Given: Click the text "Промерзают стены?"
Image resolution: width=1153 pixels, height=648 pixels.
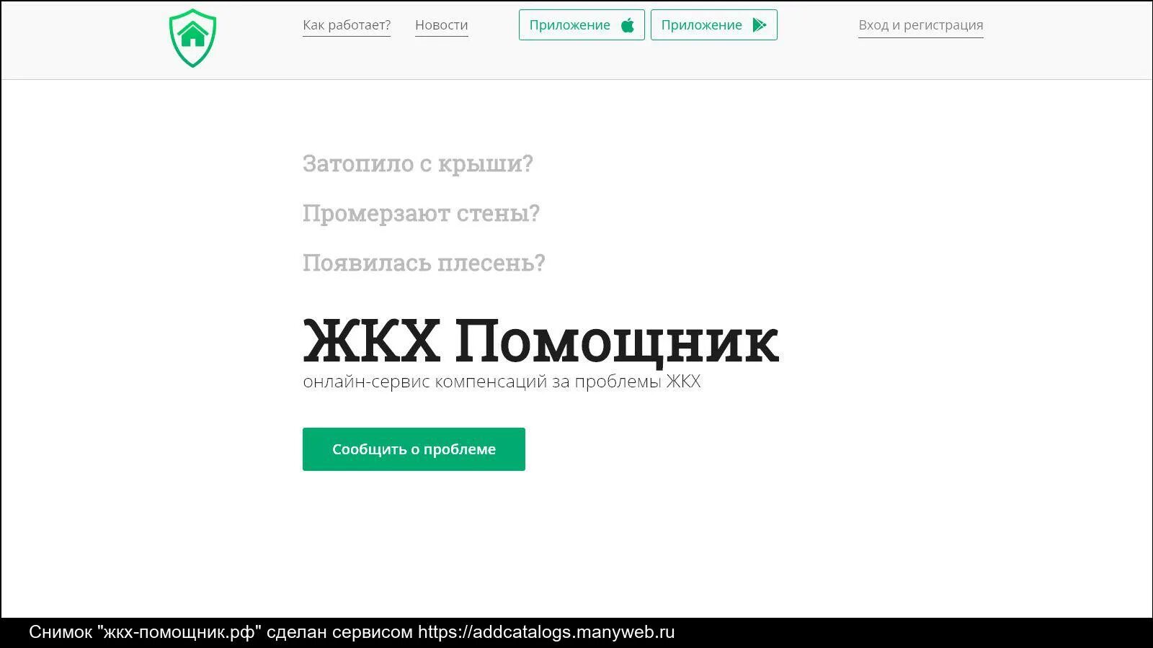Looking at the screenshot, I should coord(421,214).
